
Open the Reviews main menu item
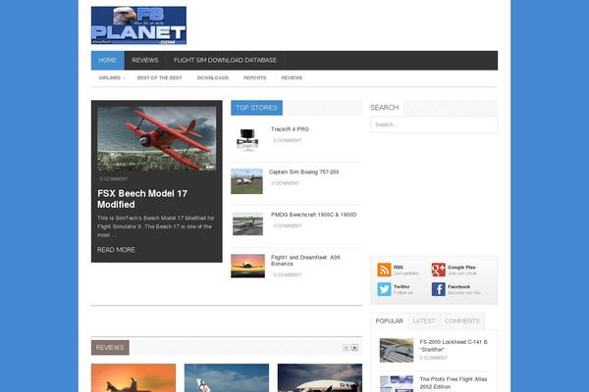click(145, 61)
